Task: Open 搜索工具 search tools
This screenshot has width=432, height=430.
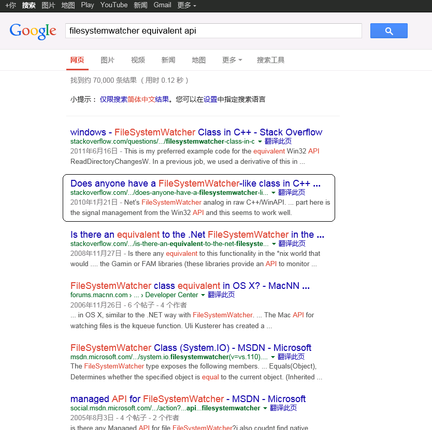Action: click(270, 60)
